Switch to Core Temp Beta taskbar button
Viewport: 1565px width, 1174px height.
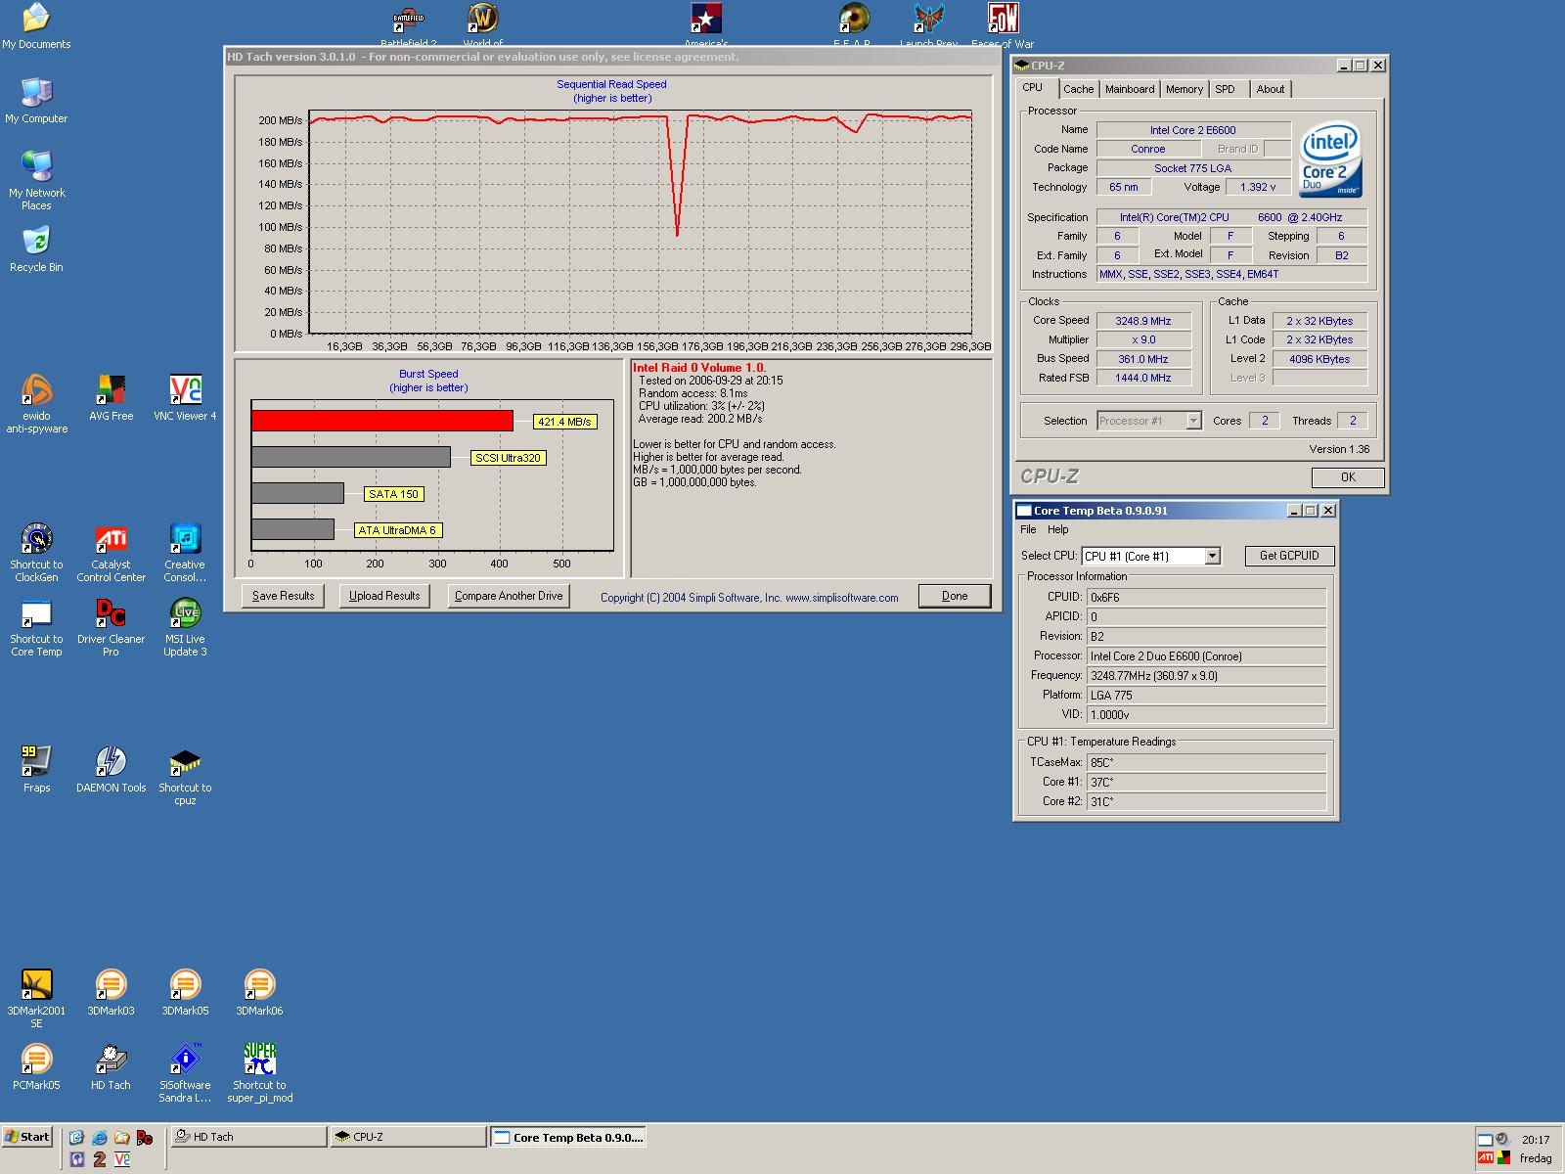tap(567, 1137)
